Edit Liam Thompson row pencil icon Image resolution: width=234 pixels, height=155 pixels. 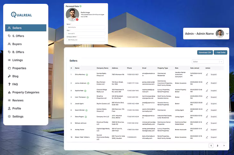[x=207, y=97]
